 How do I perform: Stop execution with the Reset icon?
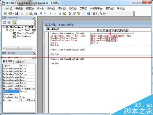click(60, 13)
